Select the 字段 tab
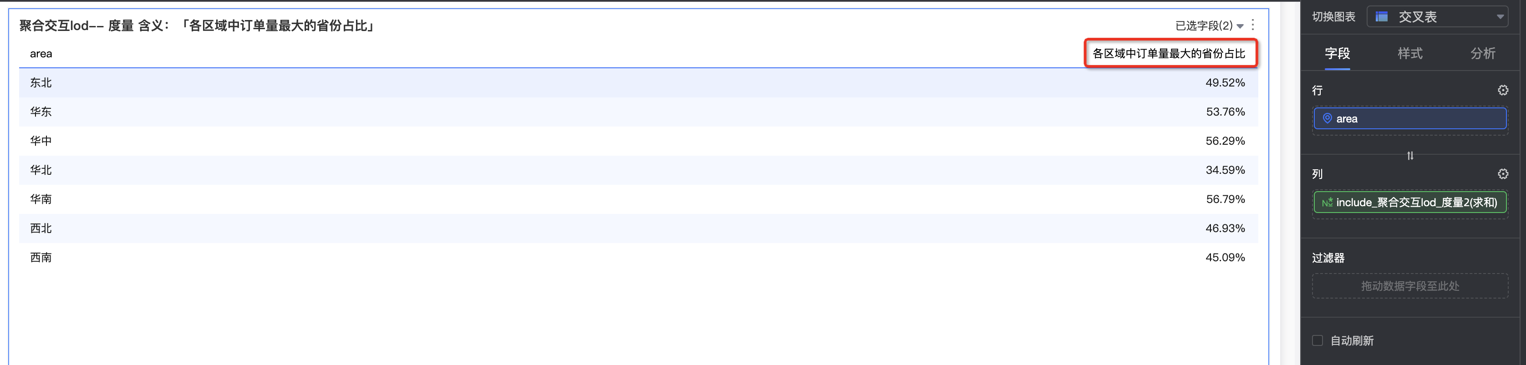This screenshot has width=1526, height=365. pos(1338,53)
